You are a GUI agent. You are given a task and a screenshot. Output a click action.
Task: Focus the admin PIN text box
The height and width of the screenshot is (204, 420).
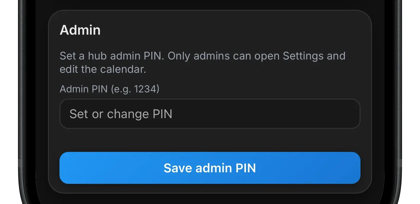coord(210,114)
